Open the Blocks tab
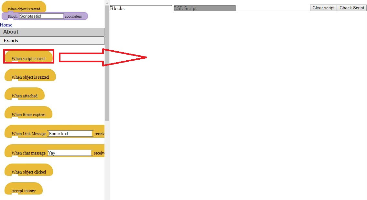The width and height of the screenshot is (367, 200). [141, 8]
